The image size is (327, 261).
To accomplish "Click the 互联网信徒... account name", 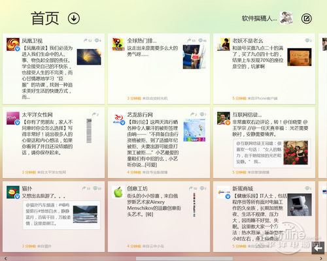I will pyautogui.click(x=247, y=115).
